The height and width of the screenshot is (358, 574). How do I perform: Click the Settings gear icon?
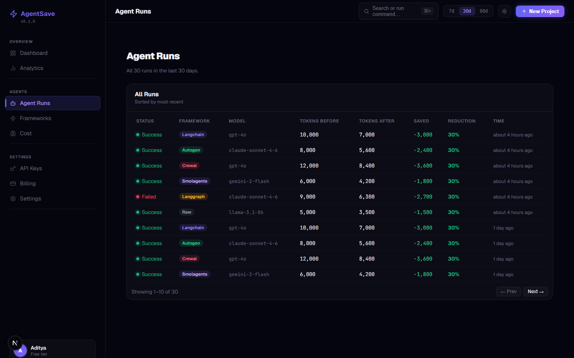[13, 199]
